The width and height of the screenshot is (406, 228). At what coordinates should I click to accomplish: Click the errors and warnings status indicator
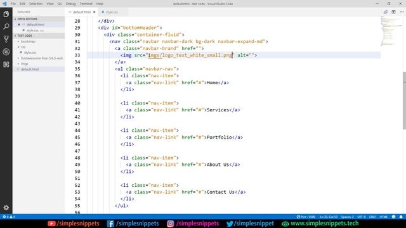[9, 217]
